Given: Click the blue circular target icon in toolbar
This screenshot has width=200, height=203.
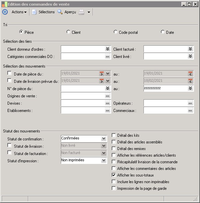Looking at the screenshot, I should click(x=5, y=12).
